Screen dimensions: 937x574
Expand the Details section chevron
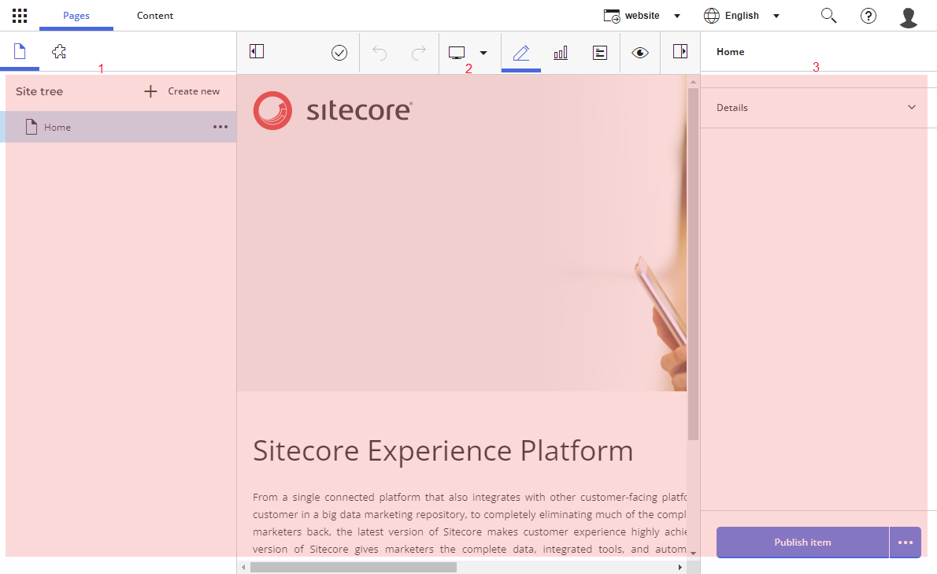click(x=911, y=108)
